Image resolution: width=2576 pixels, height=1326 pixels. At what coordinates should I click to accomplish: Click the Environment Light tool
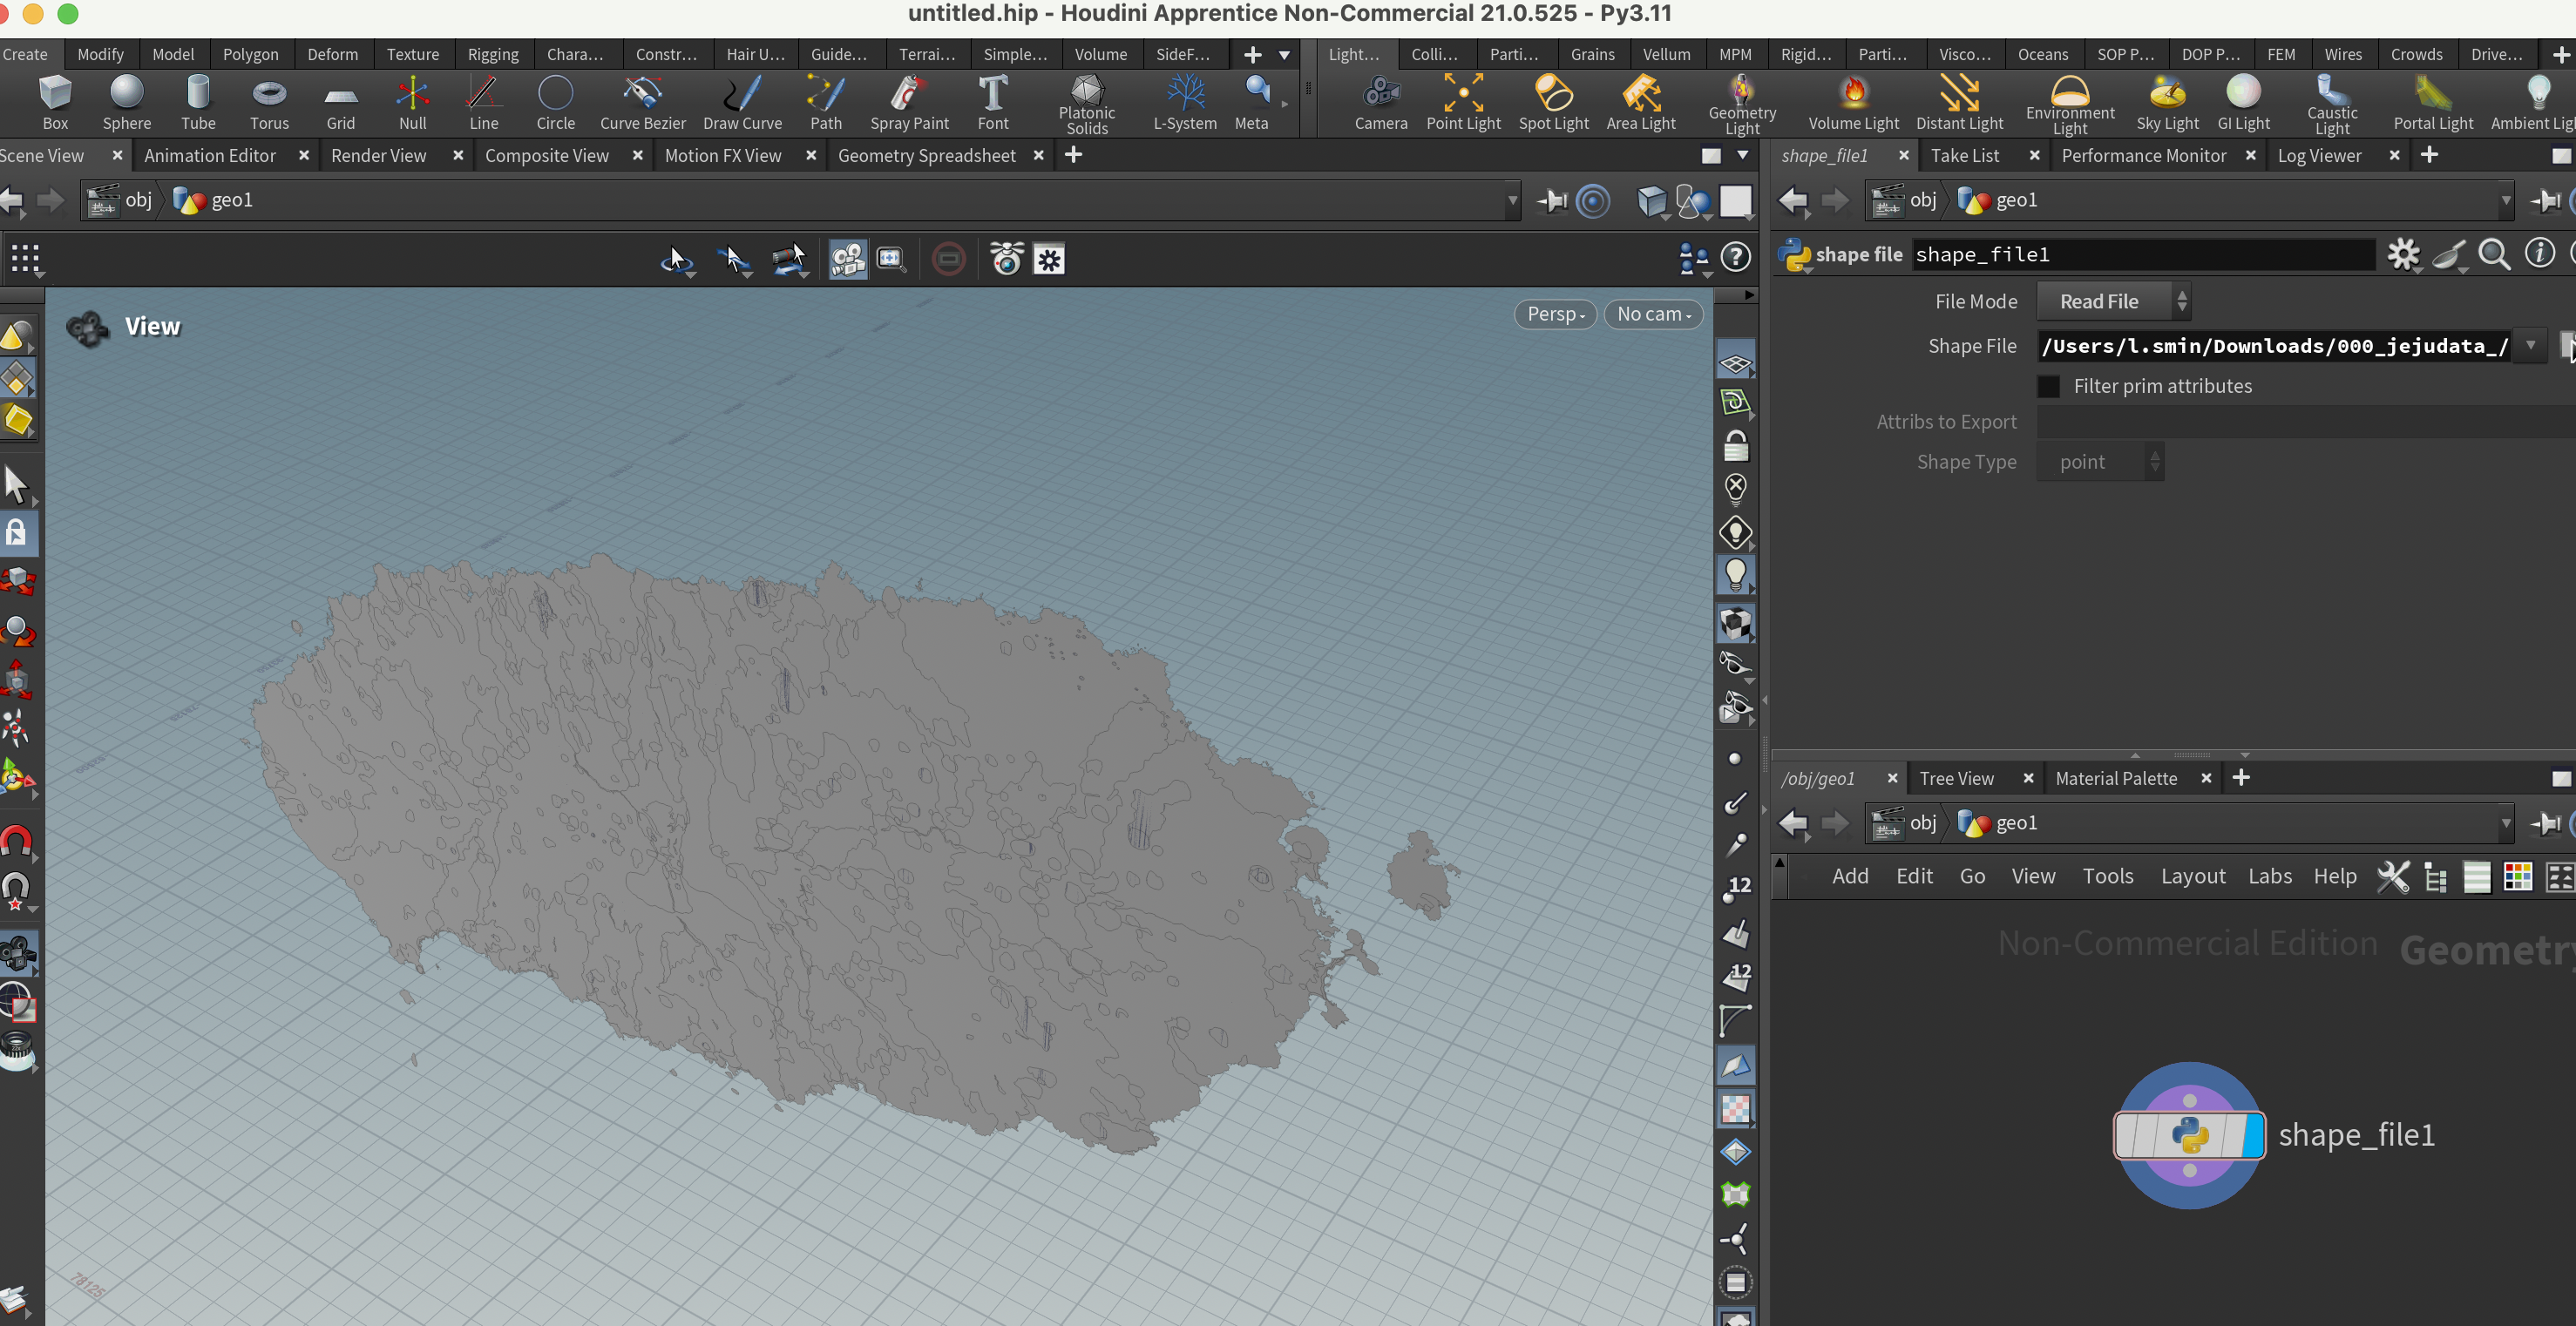(2069, 102)
